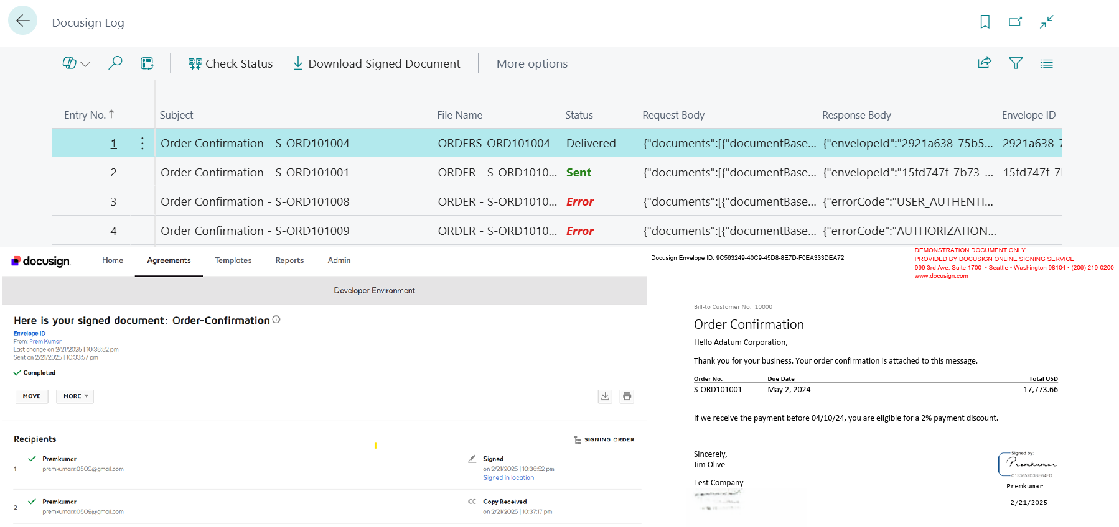This screenshot has height=527, width=1119.
Task: Click the Request Body column header
Action: (x=673, y=115)
